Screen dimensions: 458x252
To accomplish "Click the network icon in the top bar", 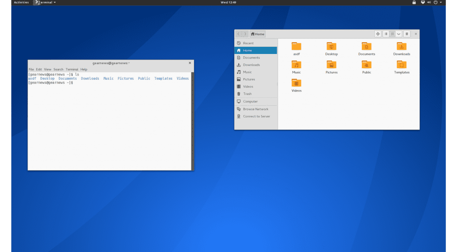I will pos(422,2).
